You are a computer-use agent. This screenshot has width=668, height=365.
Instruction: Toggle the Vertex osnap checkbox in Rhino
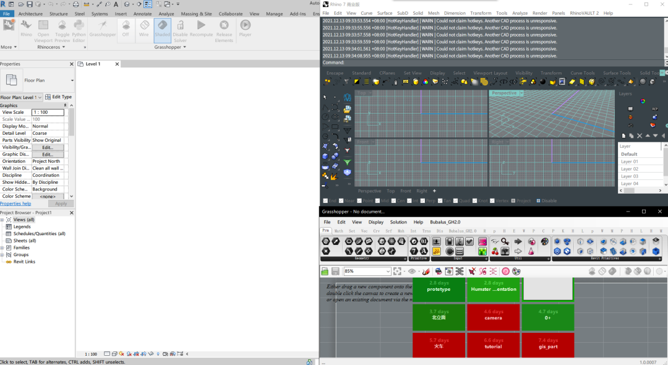492,200
